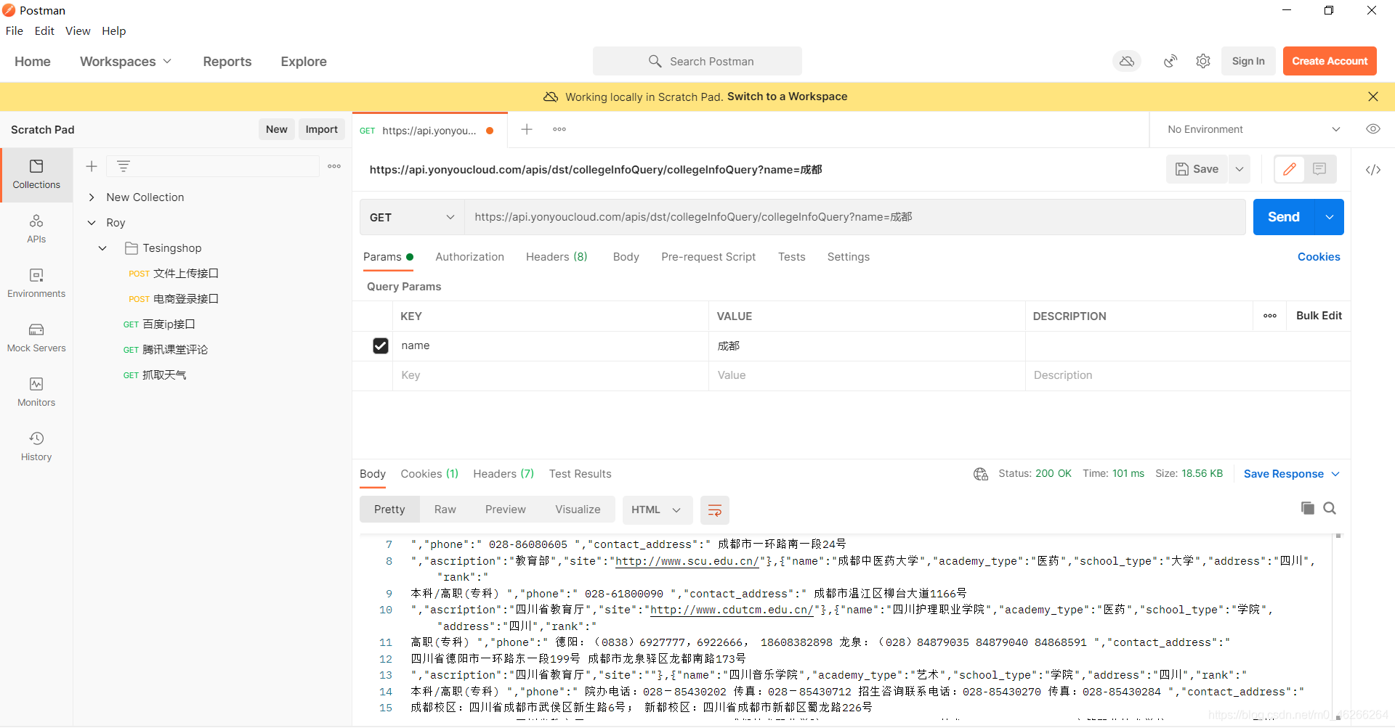Switch to the Authorization tab
1395x728 pixels.
pos(469,257)
